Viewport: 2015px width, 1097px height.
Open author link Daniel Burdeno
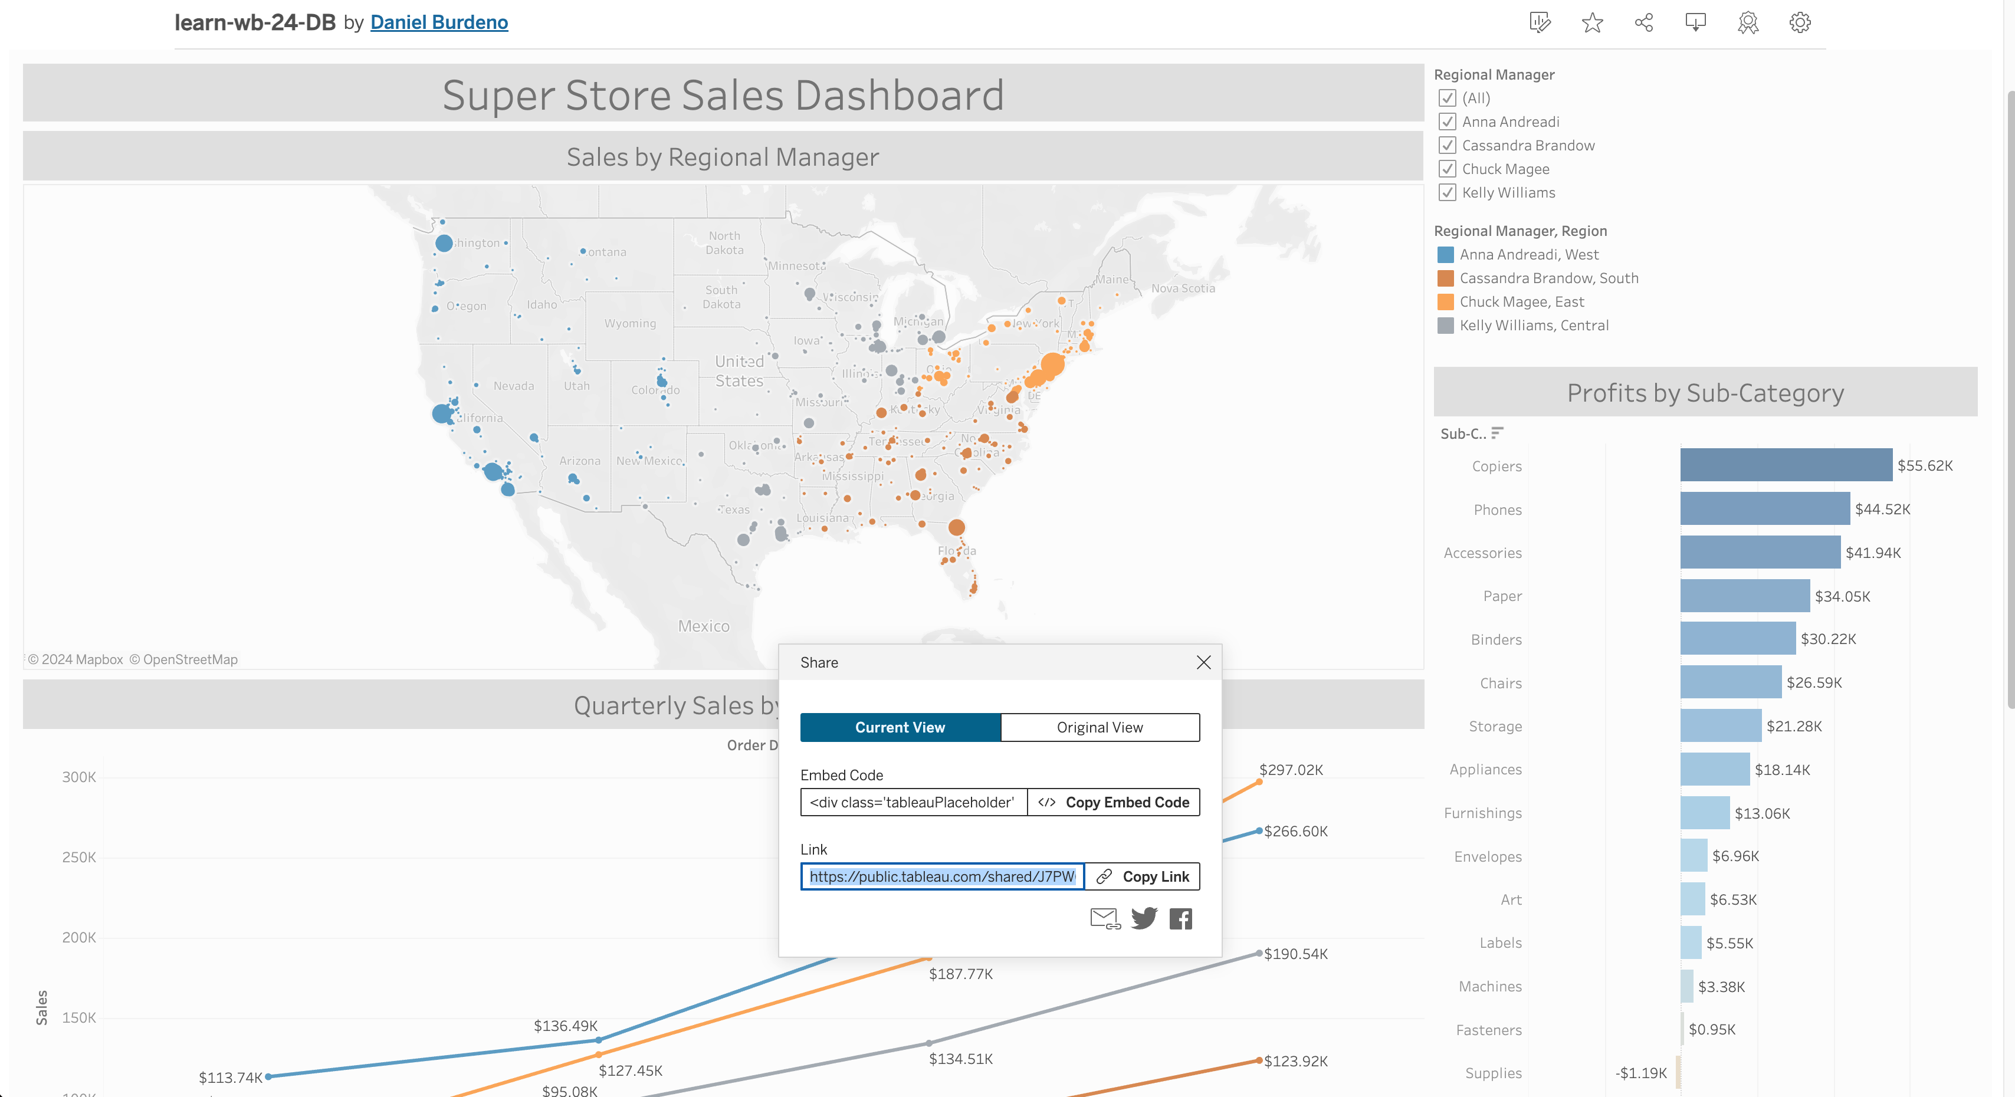tap(439, 22)
